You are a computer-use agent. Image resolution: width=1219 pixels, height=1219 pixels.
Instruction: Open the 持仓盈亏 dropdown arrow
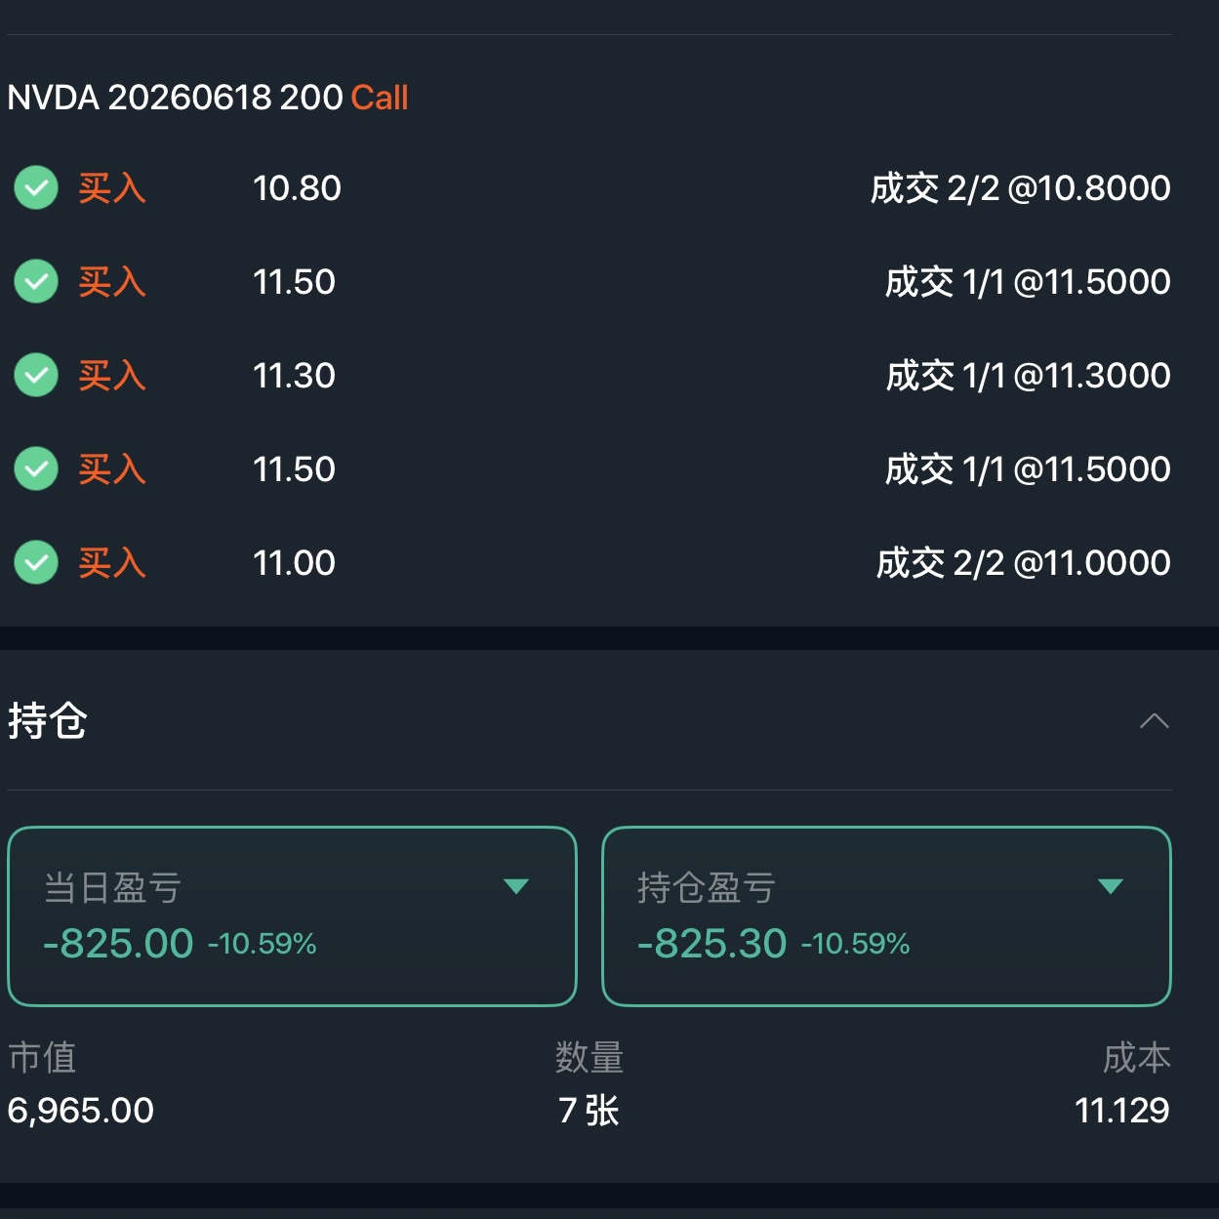click(1110, 886)
